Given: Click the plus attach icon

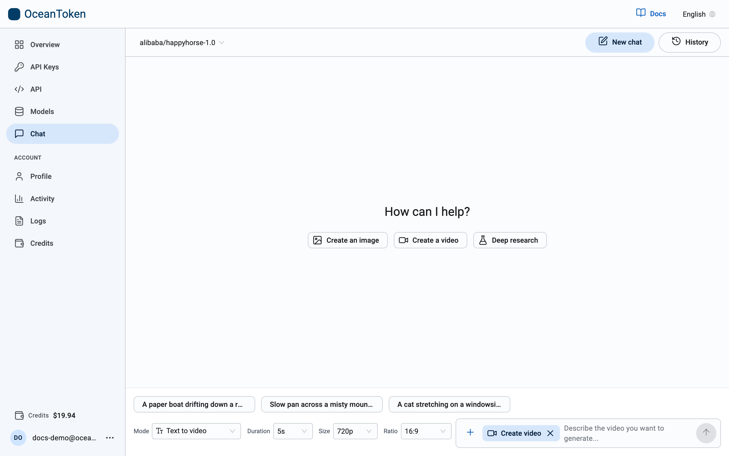Looking at the screenshot, I should [470, 433].
